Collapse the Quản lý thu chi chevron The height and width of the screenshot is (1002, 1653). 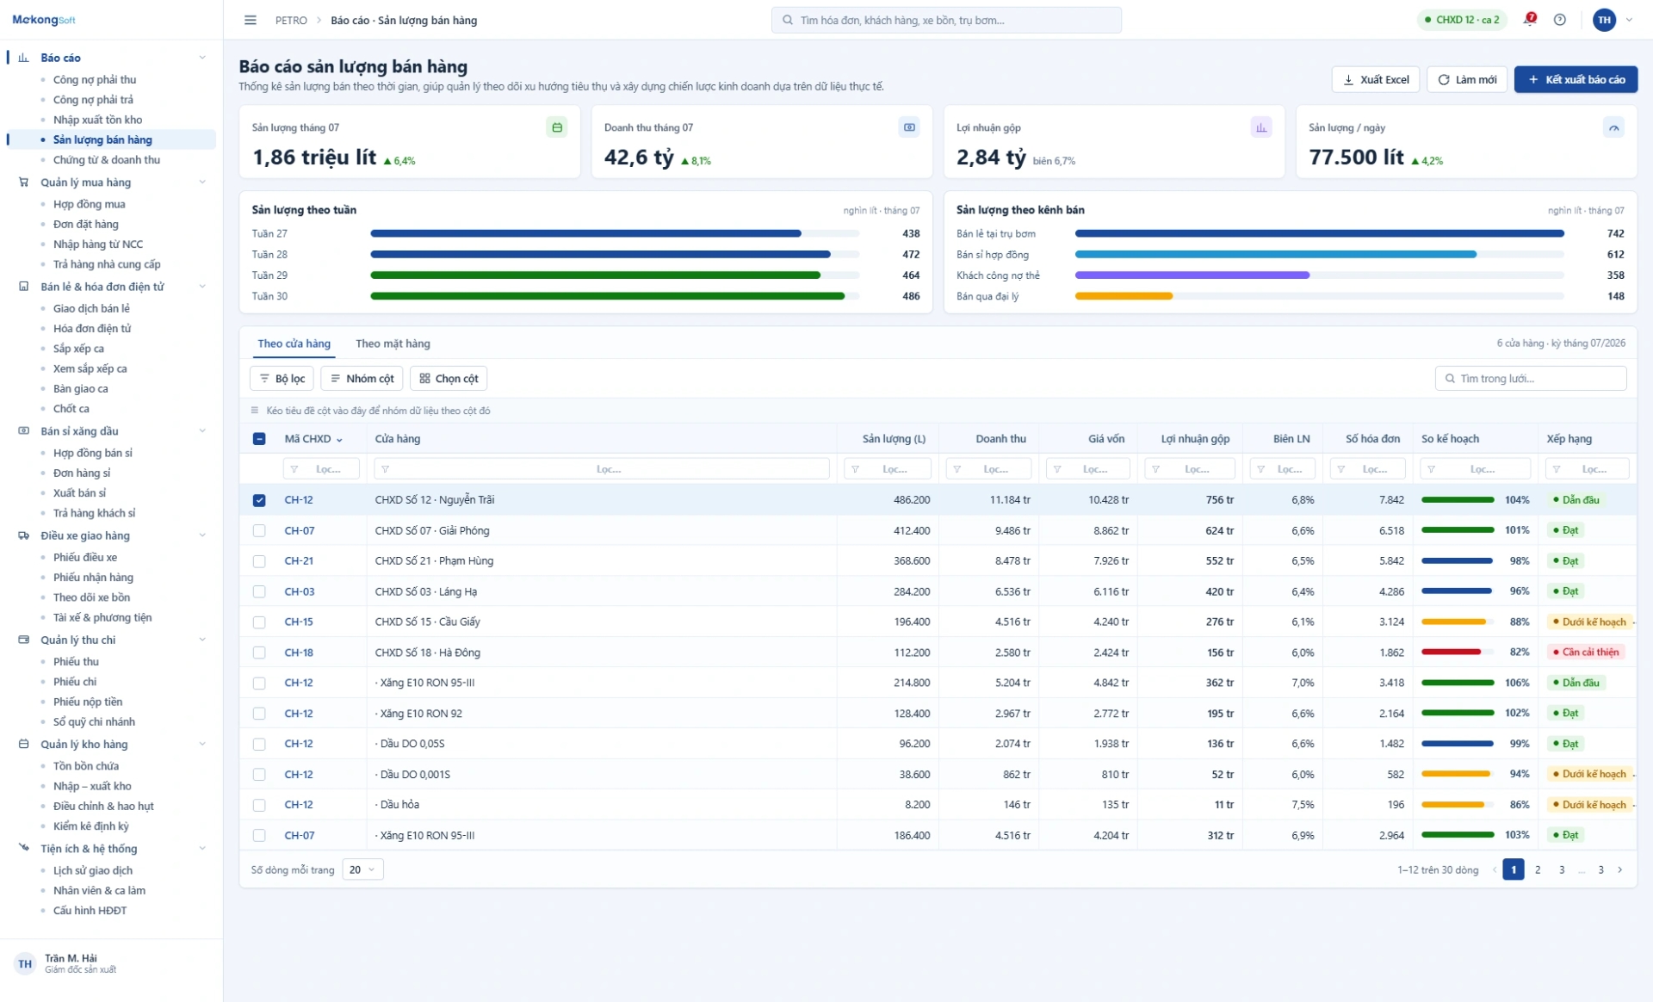(202, 640)
